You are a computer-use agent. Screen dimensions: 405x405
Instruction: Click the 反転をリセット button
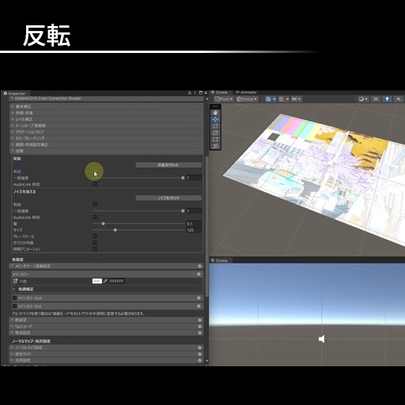(168, 165)
